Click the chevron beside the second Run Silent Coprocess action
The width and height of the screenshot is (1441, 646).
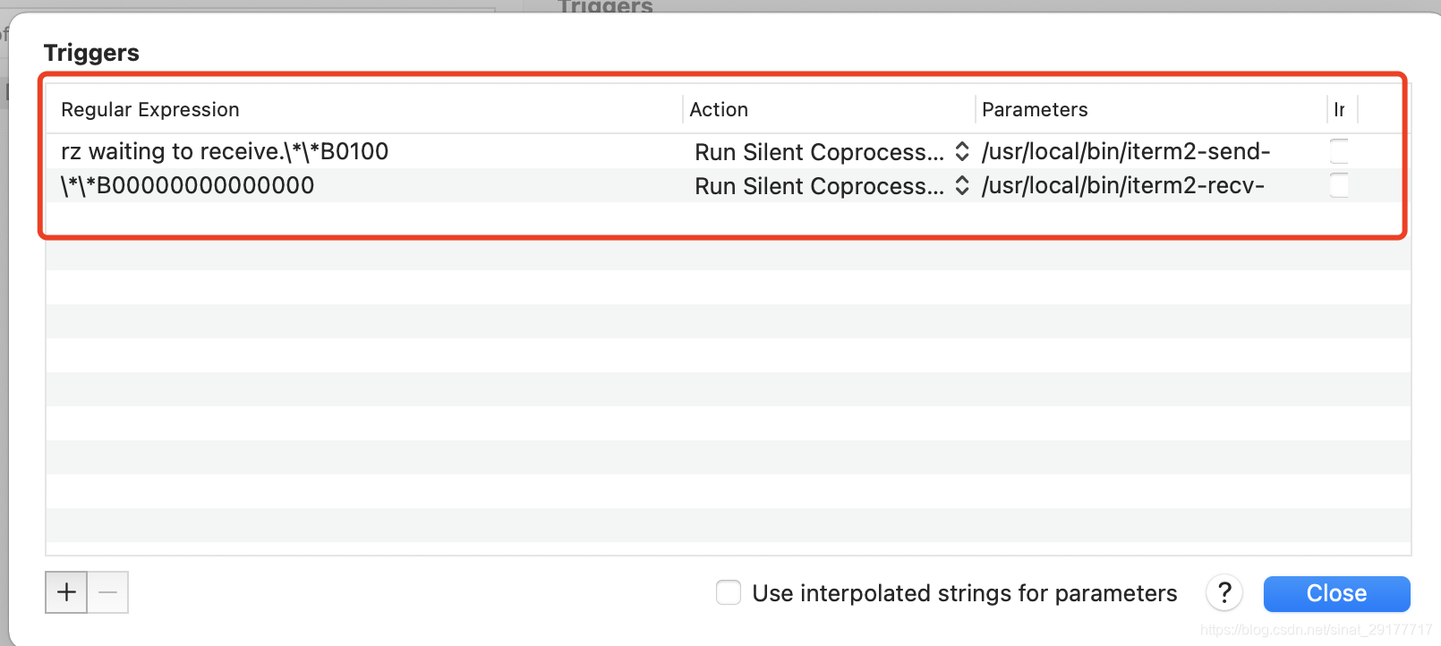(x=961, y=186)
